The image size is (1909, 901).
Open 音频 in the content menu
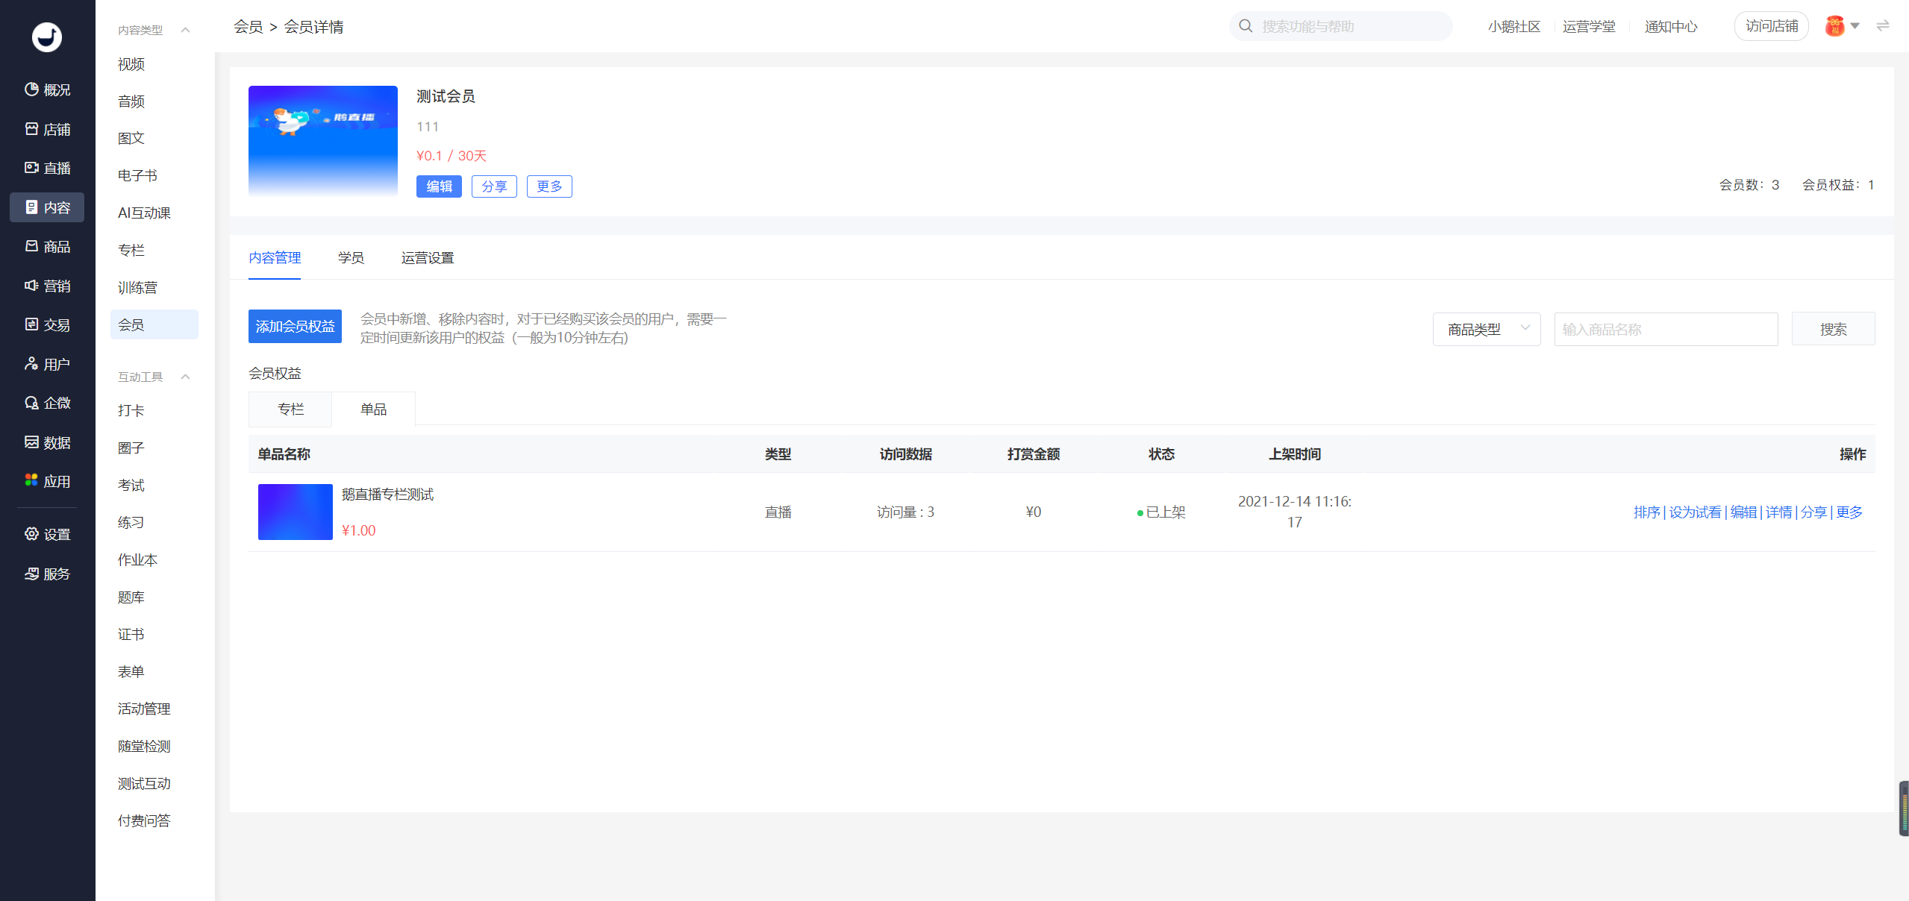click(x=131, y=101)
